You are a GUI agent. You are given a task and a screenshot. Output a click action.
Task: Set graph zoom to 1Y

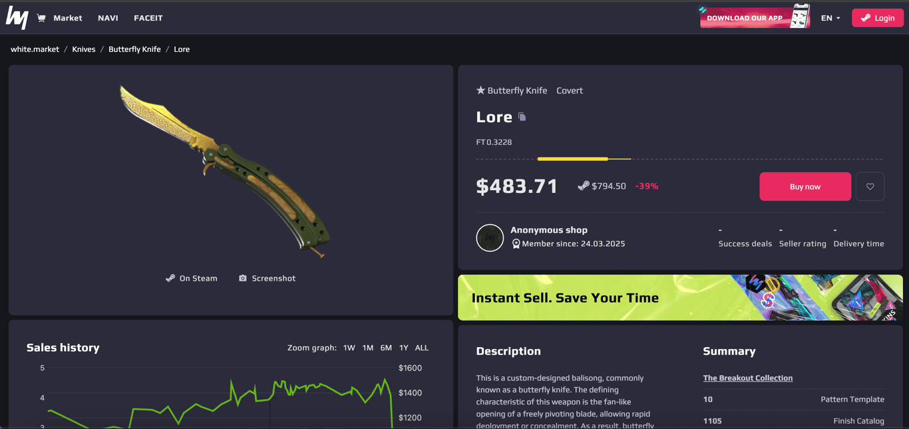403,348
